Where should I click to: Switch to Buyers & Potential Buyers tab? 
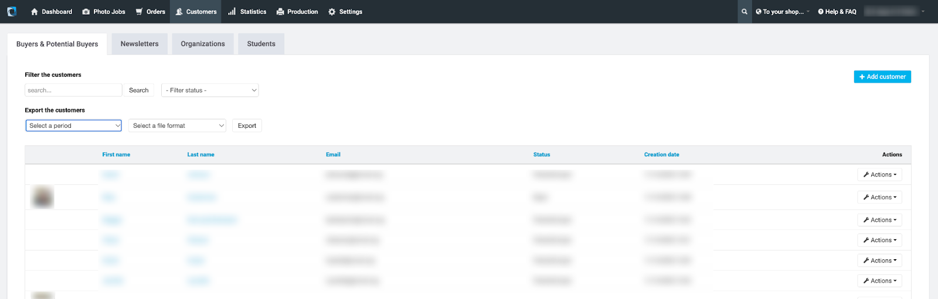[x=57, y=44]
